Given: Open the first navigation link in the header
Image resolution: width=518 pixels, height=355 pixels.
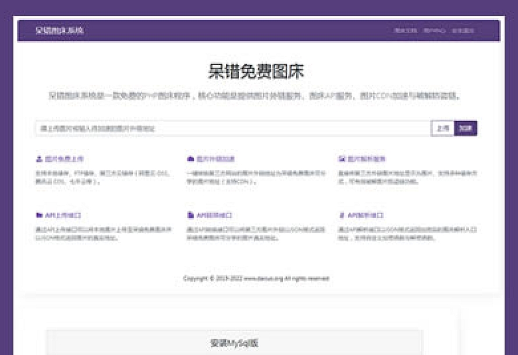Looking at the screenshot, I should (x=406, y=31).
